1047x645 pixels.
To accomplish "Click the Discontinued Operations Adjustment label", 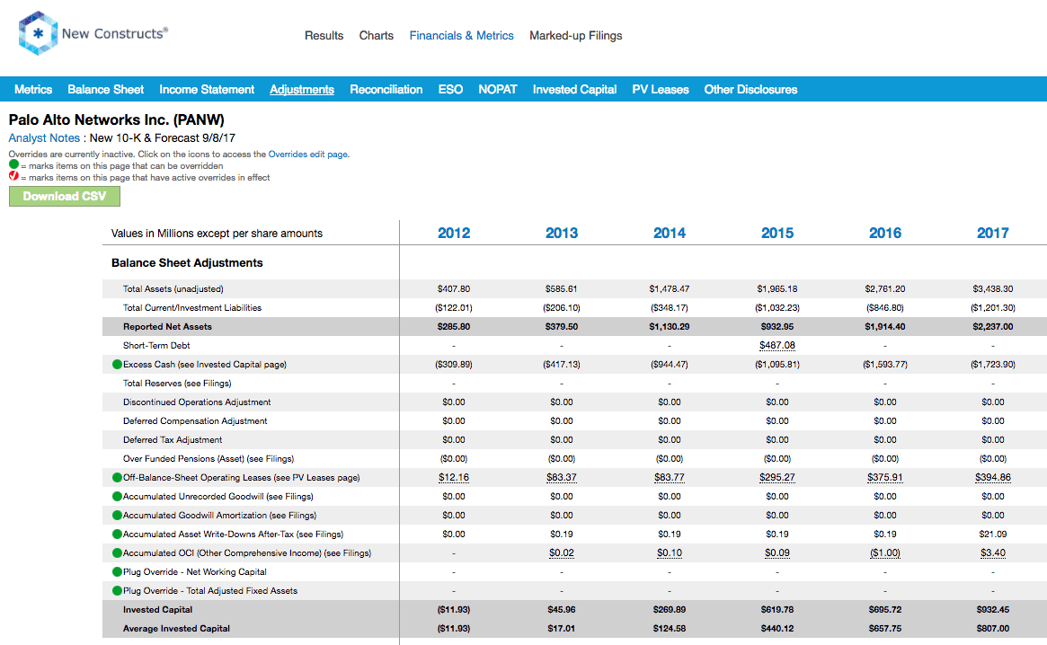I will (x=197, y=402).
